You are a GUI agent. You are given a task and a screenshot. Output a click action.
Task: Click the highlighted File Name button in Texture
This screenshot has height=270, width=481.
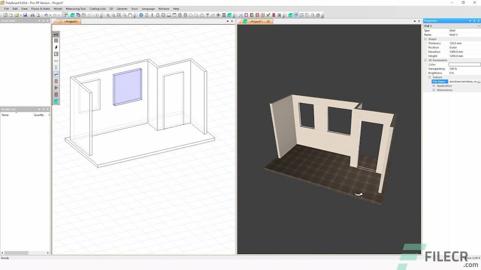click(440, 81)
